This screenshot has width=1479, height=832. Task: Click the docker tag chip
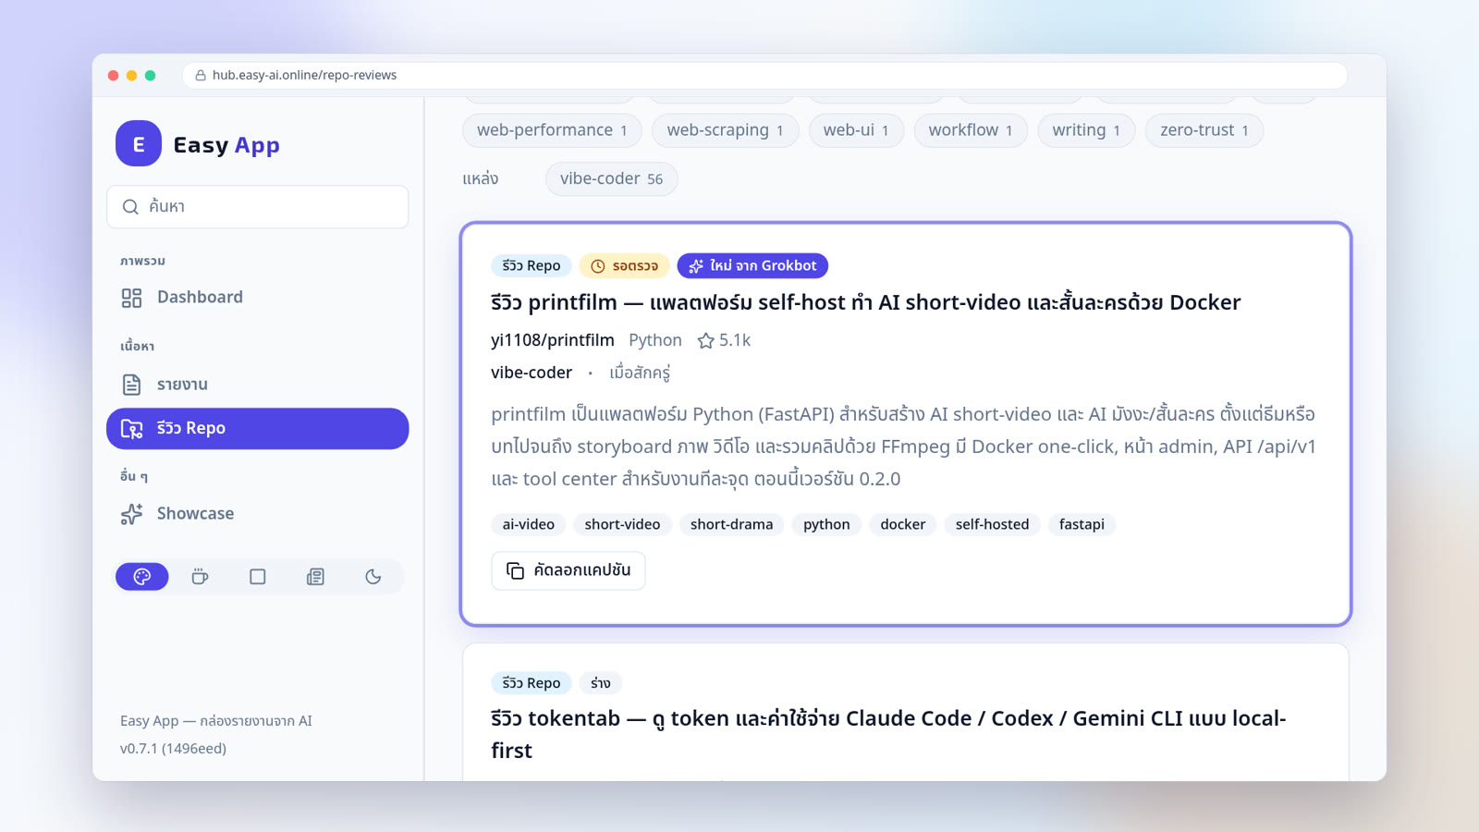tap(903, 525)
